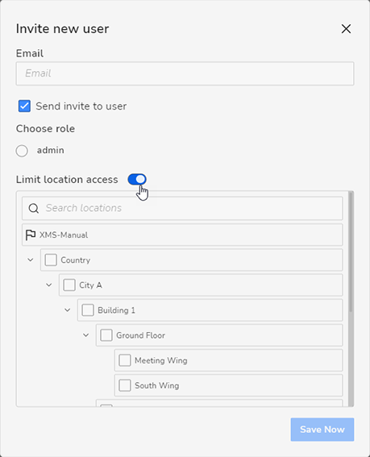Uncheck Send invite to user
Image resolution: width=370 pixels, height=457 pixels.
(24, 106)
